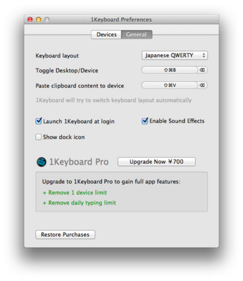Switch to the Devices tab
243x281 pixels.
tap(107, 34)
